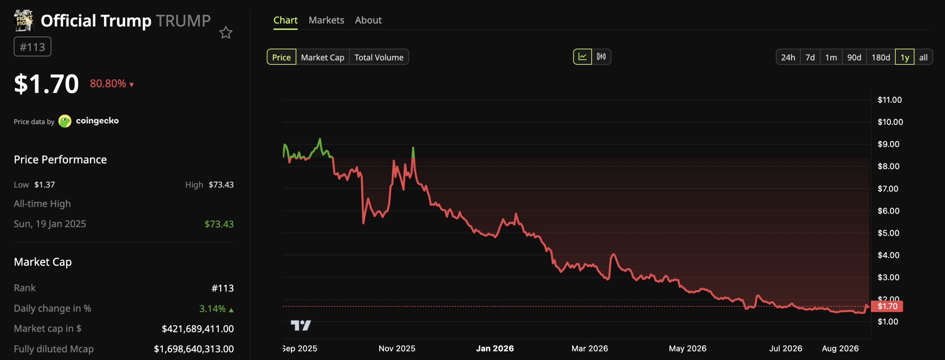Click the $11.00 price axis label
Image resolution: width=945 pixels, height=360 pixels.
(890, 100)
